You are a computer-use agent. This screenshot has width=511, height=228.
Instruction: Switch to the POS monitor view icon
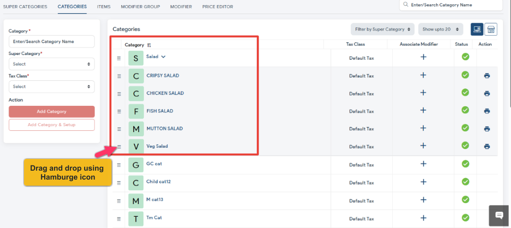coord(477,29)
